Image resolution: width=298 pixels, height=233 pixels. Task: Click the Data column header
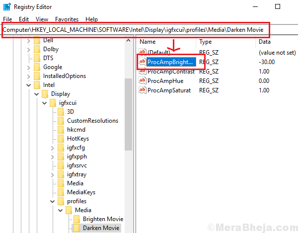click(265, 42)
